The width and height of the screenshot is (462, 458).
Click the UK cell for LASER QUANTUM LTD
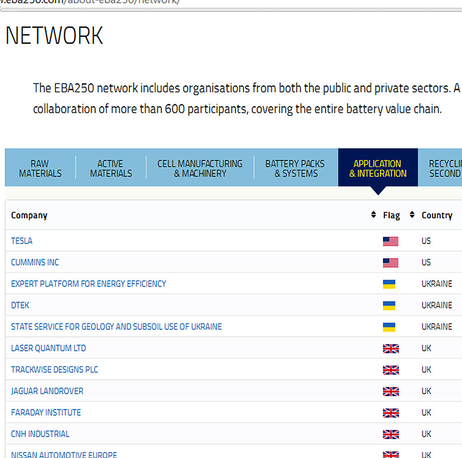pyautogui.click(x=426, y=348)
